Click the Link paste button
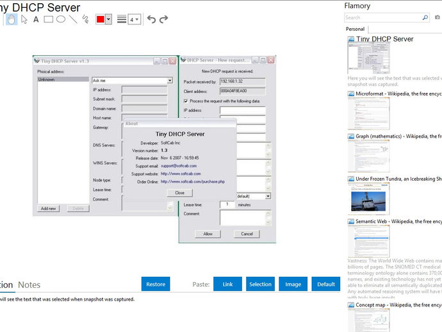Image resolution: width=442 pixels, height=332 pixels. pyautogui.click(x=227, y=284)
